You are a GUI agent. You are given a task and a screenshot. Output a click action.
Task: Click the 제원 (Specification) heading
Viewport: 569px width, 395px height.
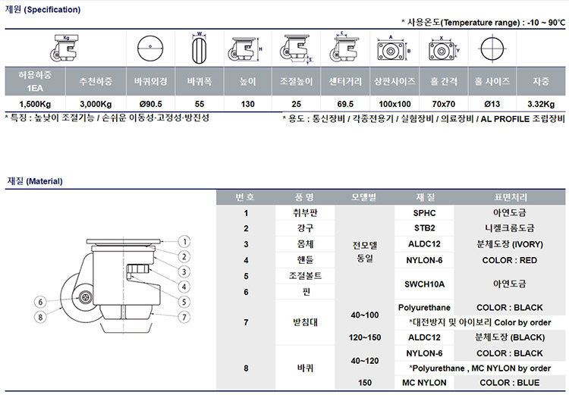coord(42,9)
